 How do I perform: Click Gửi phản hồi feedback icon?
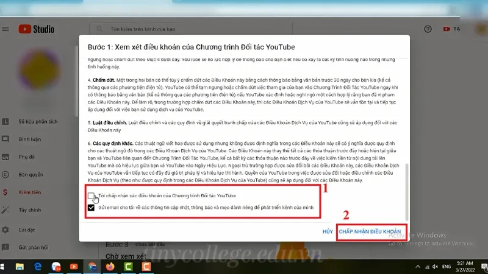(5, 248)
